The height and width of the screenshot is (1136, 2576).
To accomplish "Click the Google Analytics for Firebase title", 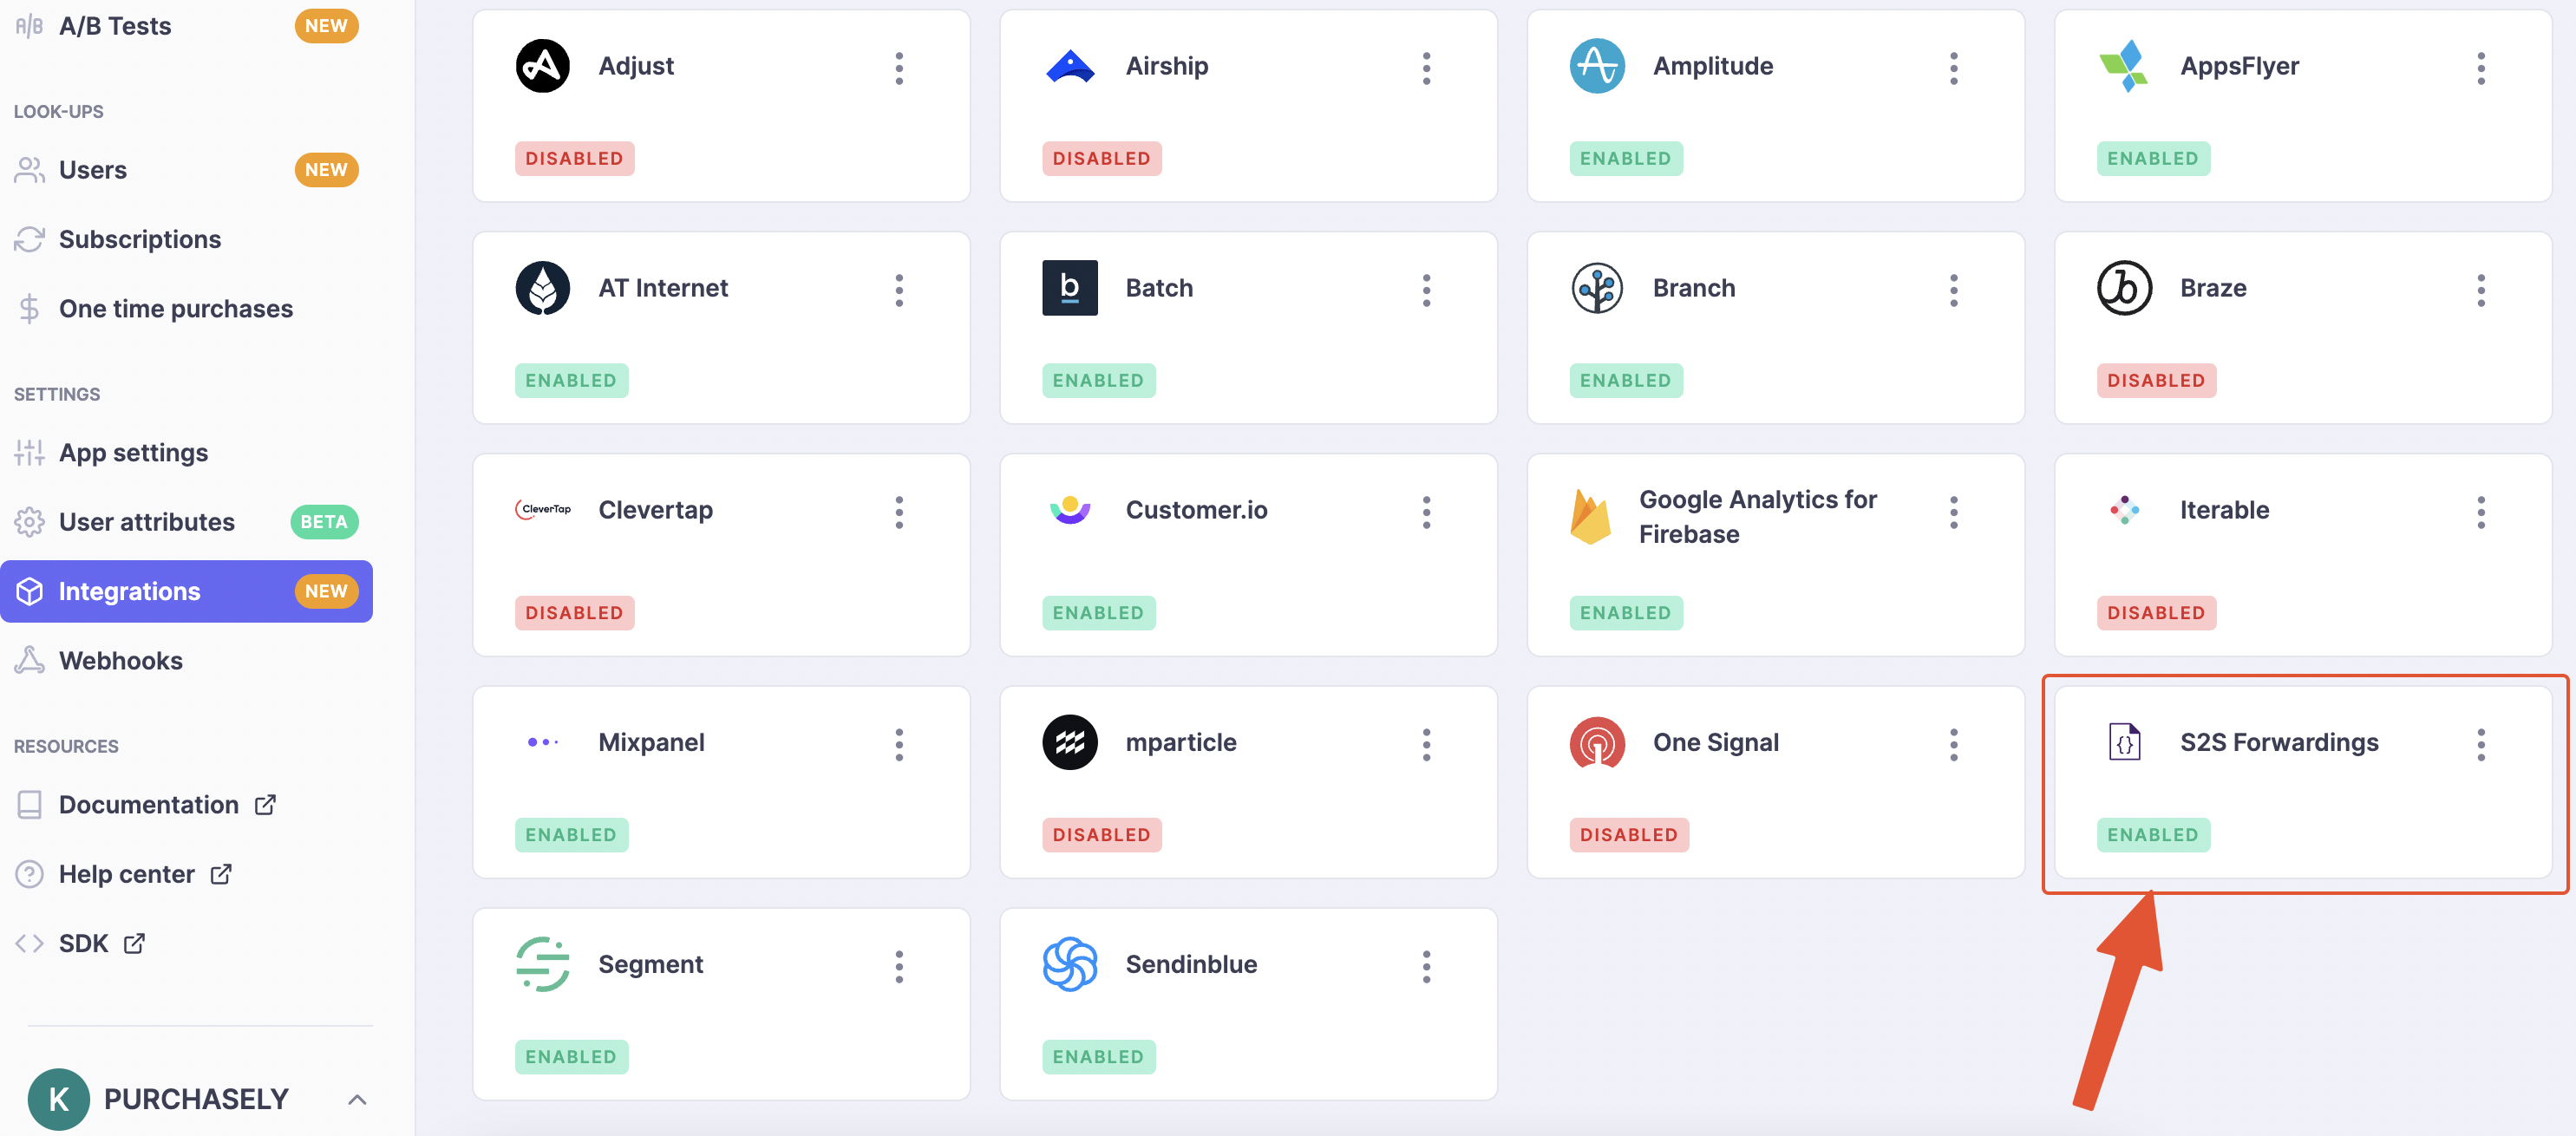I will point(1757,517).
